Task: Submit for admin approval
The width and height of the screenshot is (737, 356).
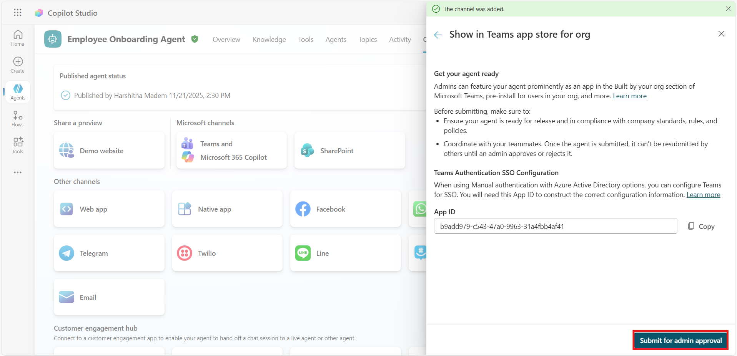Action: (x=680, y=340)
